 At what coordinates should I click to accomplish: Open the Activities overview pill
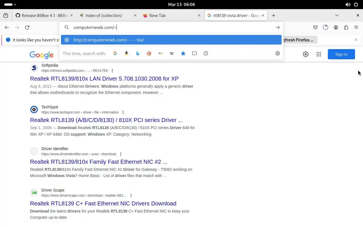(x=10, y=5)
